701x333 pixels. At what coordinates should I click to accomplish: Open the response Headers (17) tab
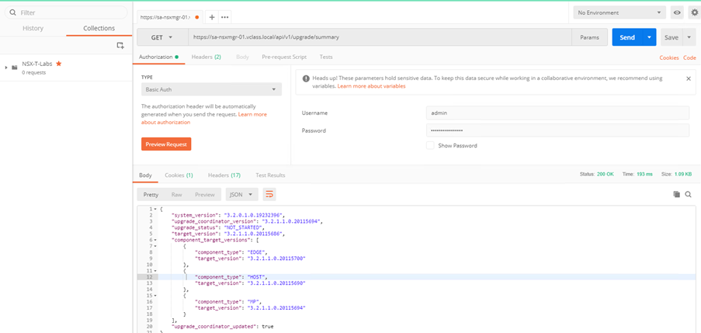point(224,175)
